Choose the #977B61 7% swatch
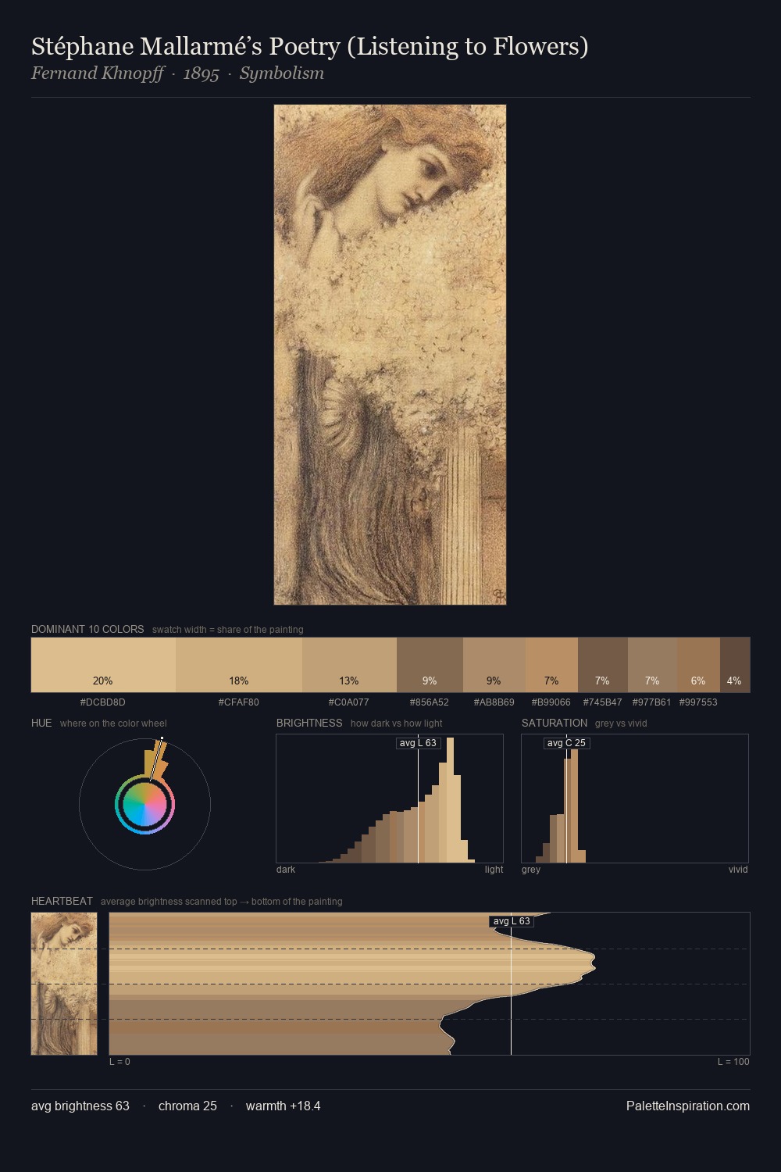The width and height of the screenshot is (781, 1172). (652, 665)
